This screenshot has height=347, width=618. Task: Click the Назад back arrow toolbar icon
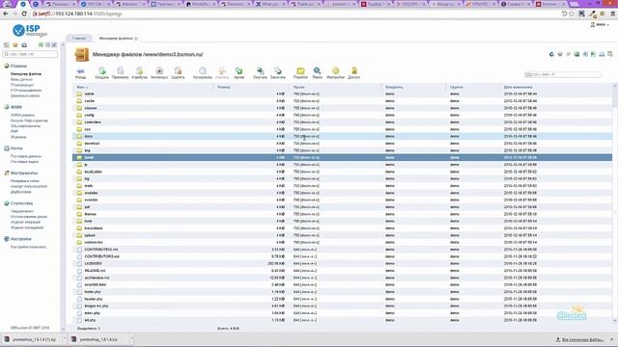tap(80, 72)
